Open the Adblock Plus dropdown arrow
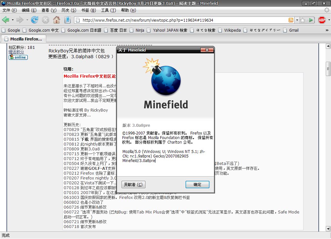The height and width of the screenshot is (239, 331). [x=329, y=20]
